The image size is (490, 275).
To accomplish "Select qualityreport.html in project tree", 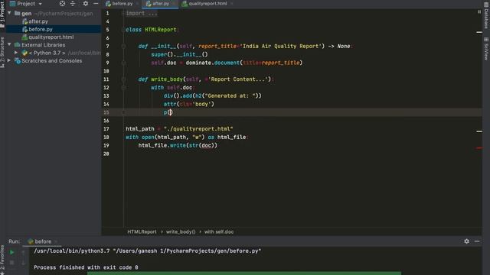I will click(51, 37).
